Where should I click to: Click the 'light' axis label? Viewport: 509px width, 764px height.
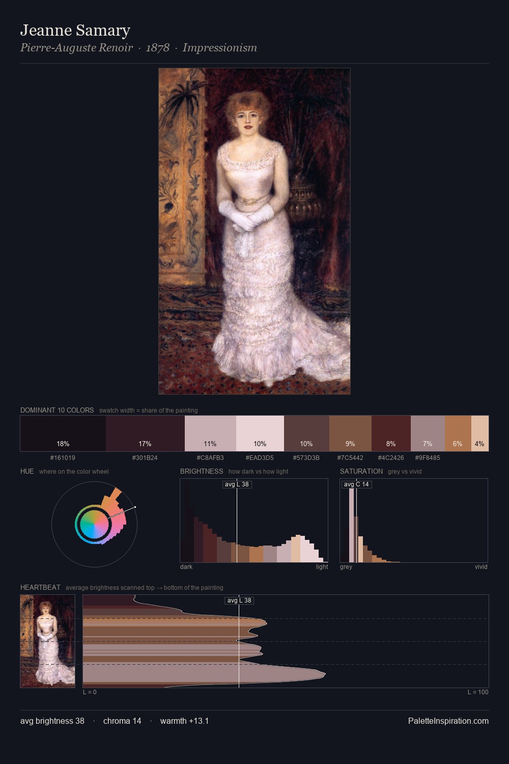322,566
